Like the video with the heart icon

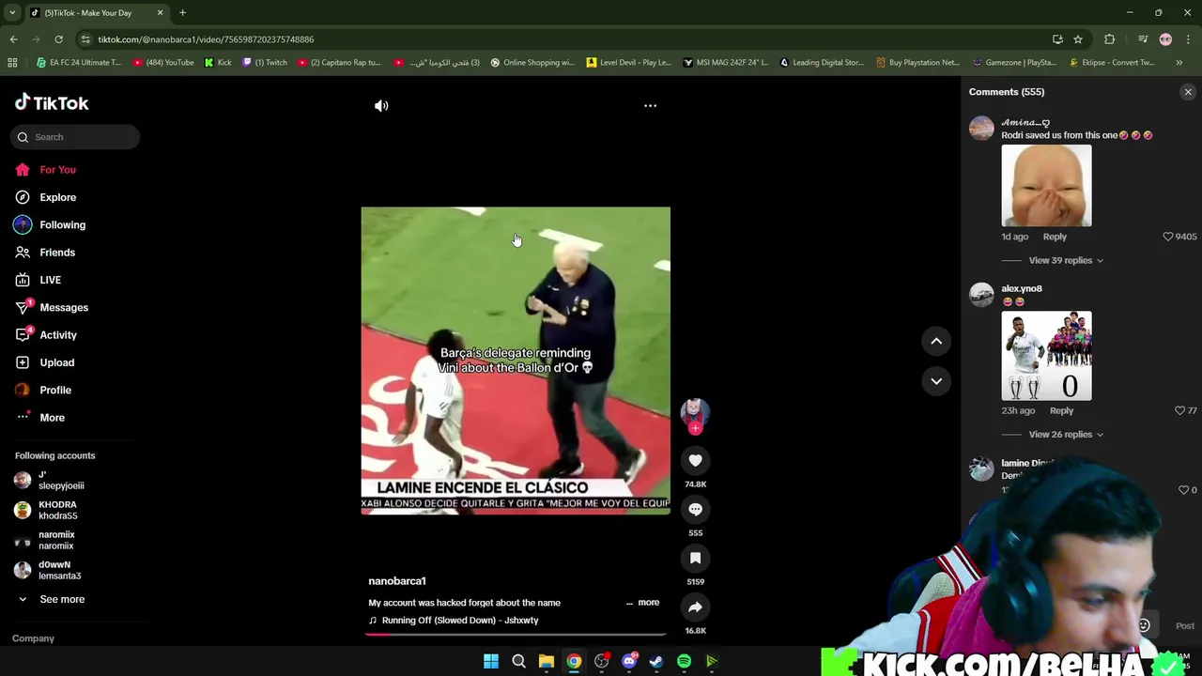[x=695, y=460]
